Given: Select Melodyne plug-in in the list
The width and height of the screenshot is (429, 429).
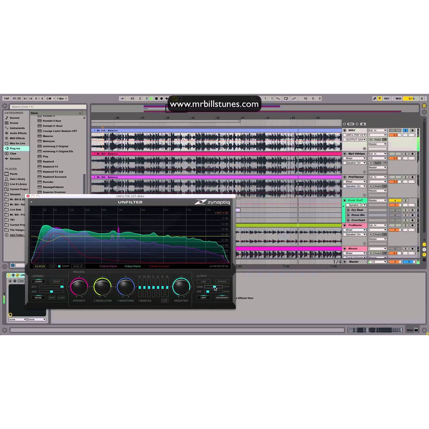Looking at the screenshot, I should click(x=49, y=141).
